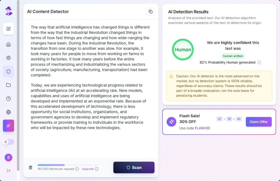This screenshot has width=280, height=181.
Task: Click the fingerprint icon in sidebar
Action: click(8, 58)
